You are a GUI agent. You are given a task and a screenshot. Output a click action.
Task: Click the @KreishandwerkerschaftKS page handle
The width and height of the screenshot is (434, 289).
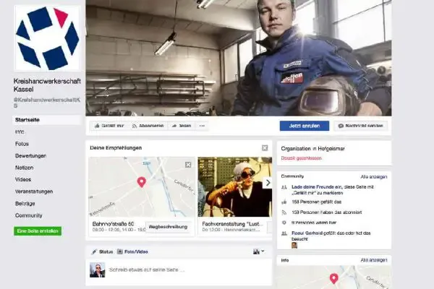click(47, 103)
